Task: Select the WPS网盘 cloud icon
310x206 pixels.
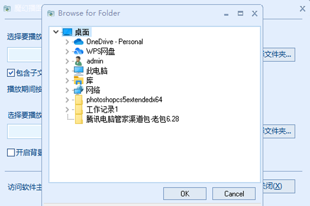Action: [x=79, y=51]
